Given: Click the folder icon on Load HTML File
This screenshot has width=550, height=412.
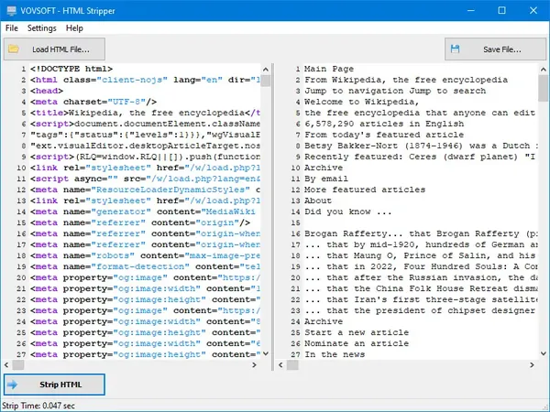Looking at the screenshot, I should point(14,49).
